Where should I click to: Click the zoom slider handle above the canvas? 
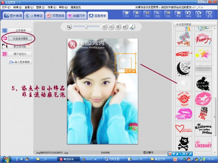(x=86, y=27)
